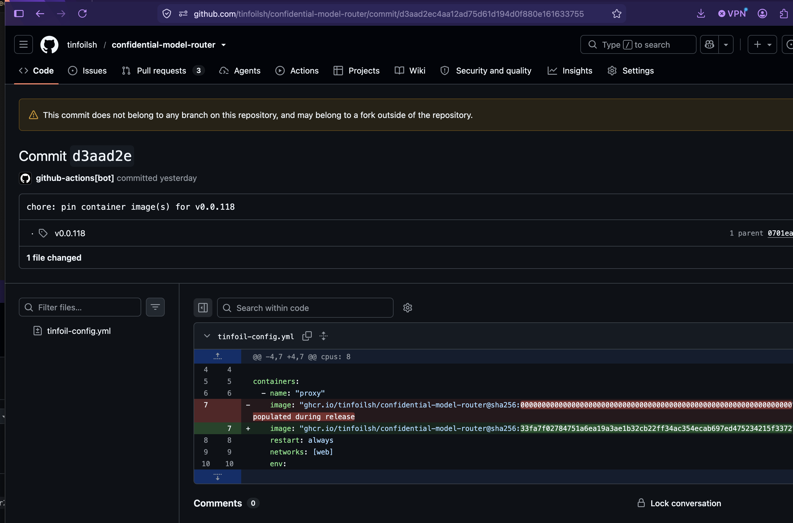Screen dimensions: 793x523
Task: Open Security and quality tab
Action: 486,71
